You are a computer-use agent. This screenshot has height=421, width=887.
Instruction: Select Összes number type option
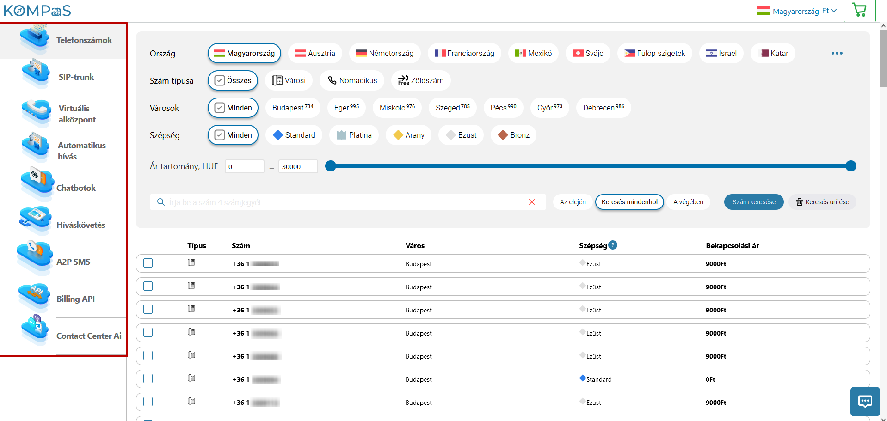click(x=233, y=80)
